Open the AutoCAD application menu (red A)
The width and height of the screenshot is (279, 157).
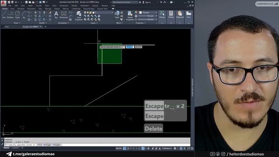pos(3,3)
